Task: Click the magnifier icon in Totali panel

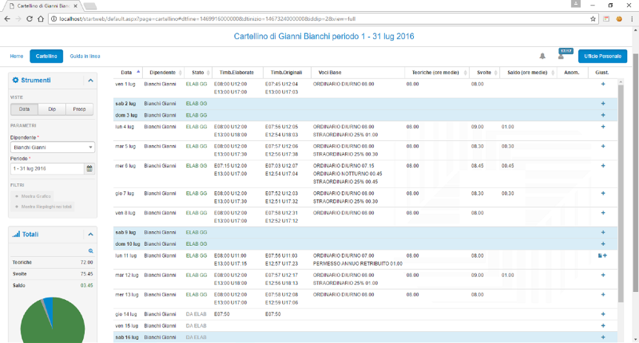Action: pos(90,251)
